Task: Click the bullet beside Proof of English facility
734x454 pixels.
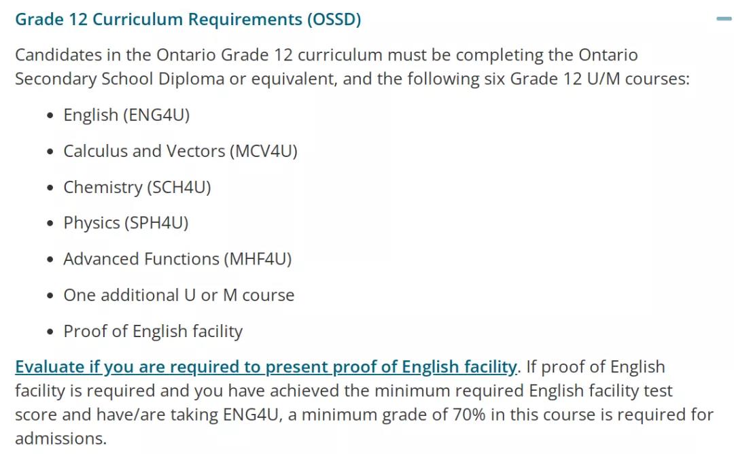Action: pos(50,332)
